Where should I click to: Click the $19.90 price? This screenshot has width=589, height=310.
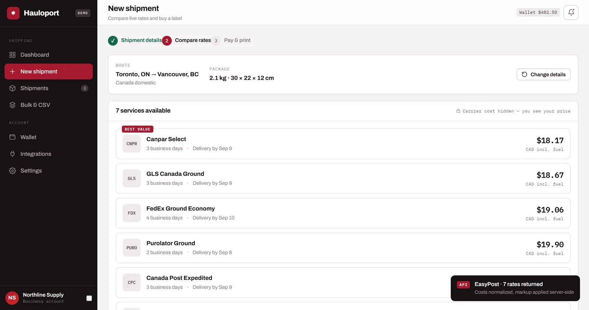[x=550, y=245]
